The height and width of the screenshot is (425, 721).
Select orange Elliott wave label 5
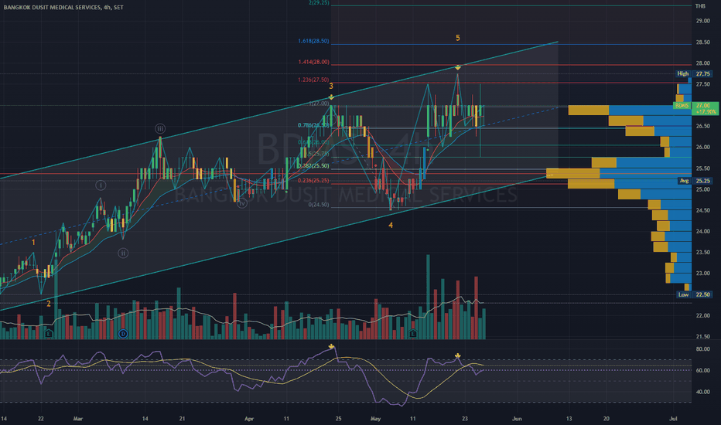pyautogui.click(x=457, y=38)
